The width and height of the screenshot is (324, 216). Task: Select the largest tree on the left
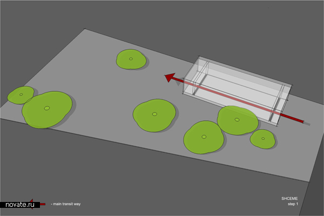[x=47, y=109]
